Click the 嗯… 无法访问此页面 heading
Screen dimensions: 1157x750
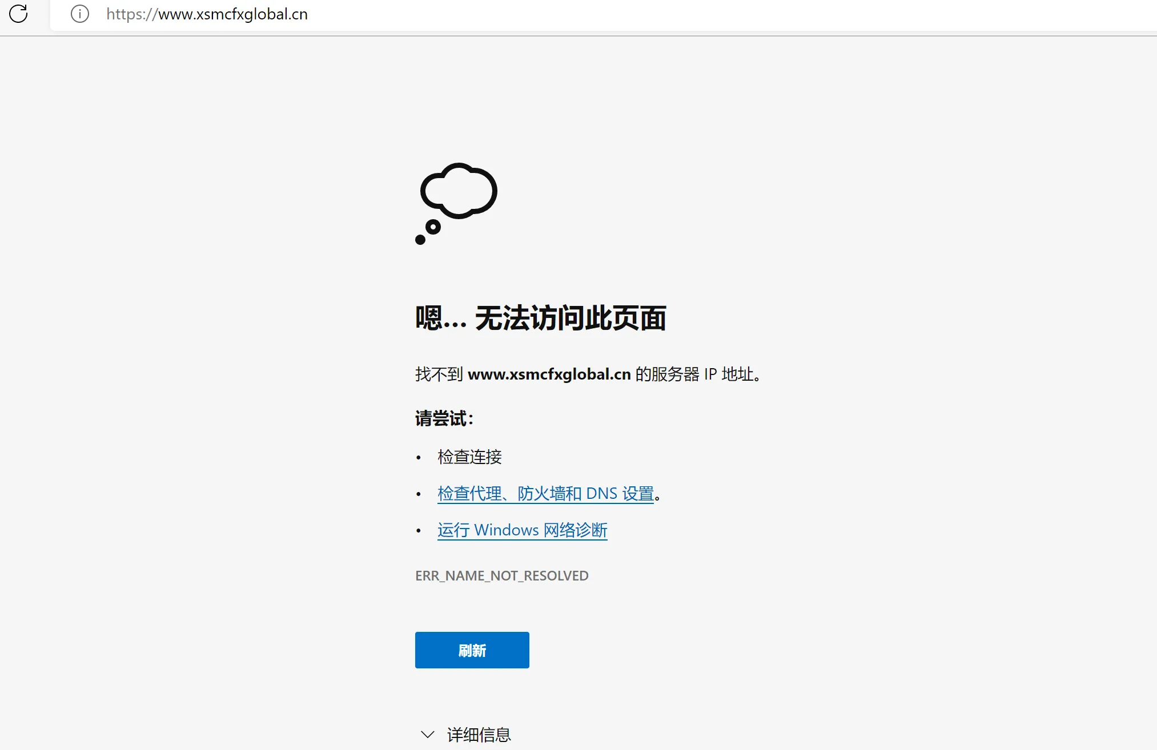[x=541, y=318]
